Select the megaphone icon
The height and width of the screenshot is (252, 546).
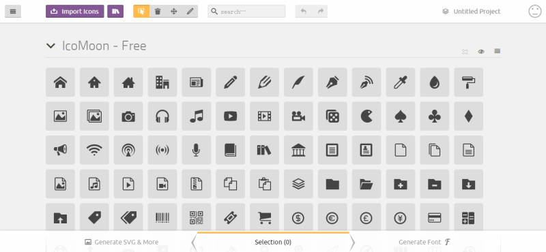coord(60,150)
